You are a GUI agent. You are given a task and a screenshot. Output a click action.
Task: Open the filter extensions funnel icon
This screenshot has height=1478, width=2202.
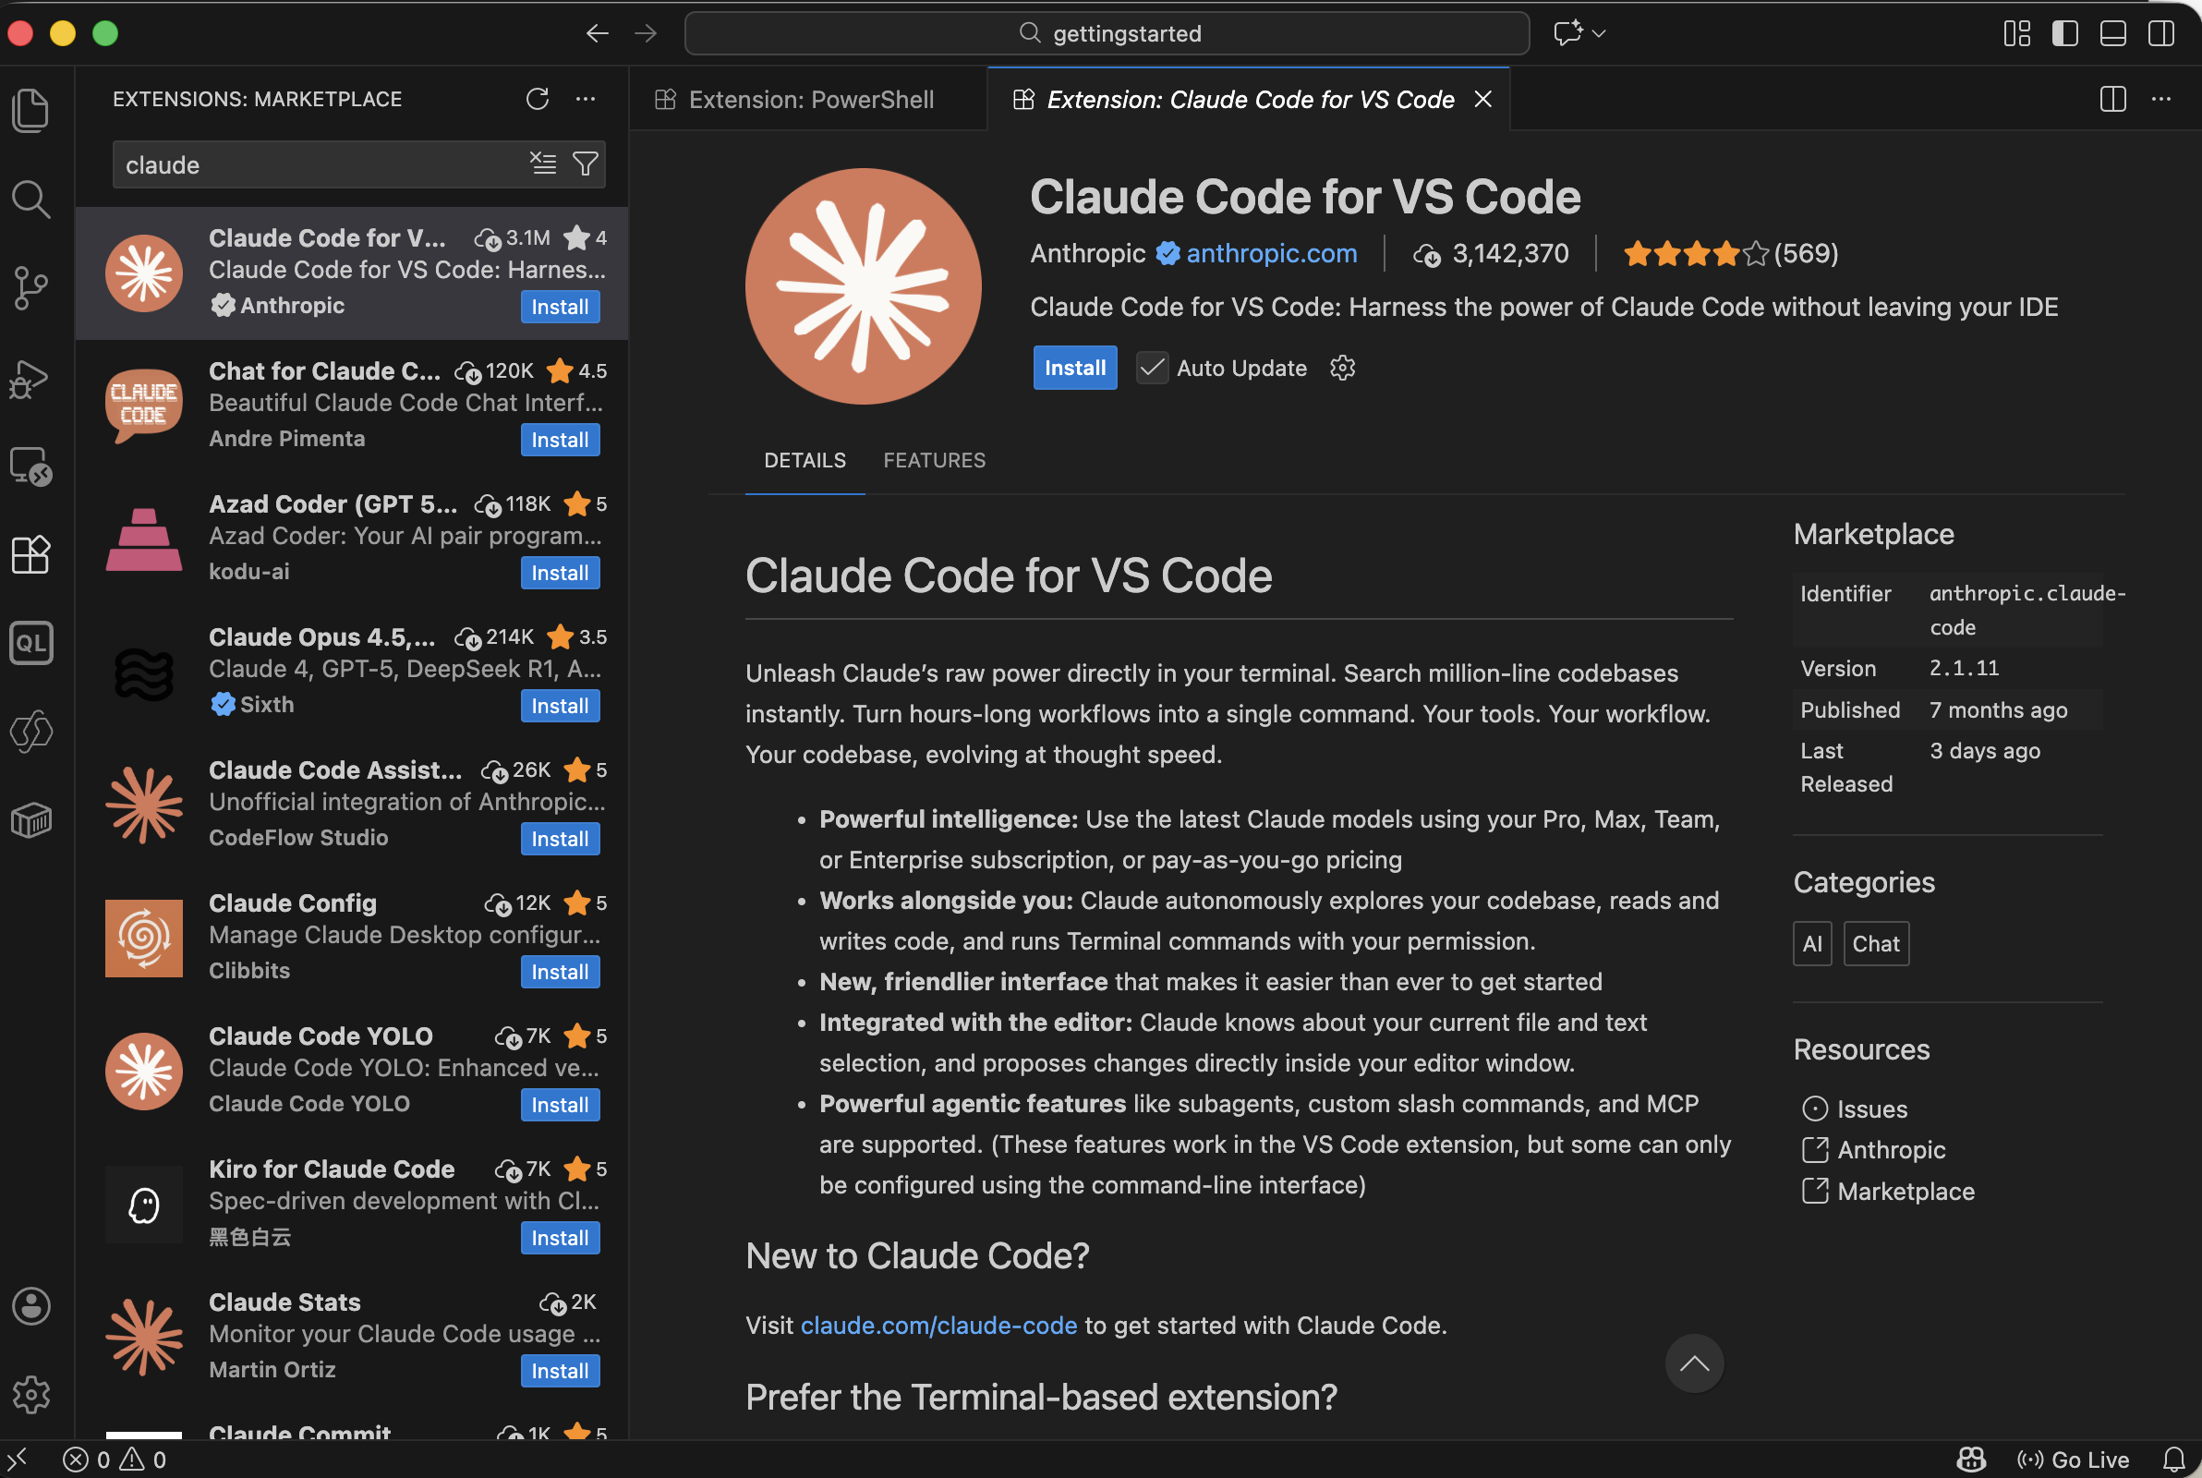pos(584,164)
